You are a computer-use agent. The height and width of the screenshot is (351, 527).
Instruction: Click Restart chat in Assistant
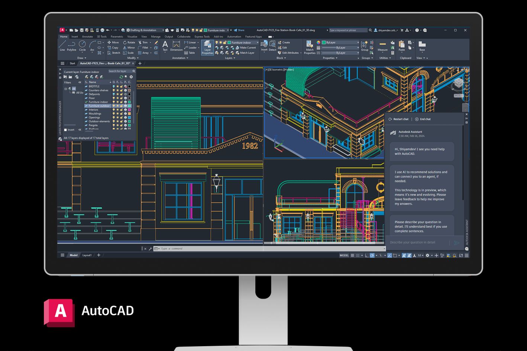tap(398, 119)
